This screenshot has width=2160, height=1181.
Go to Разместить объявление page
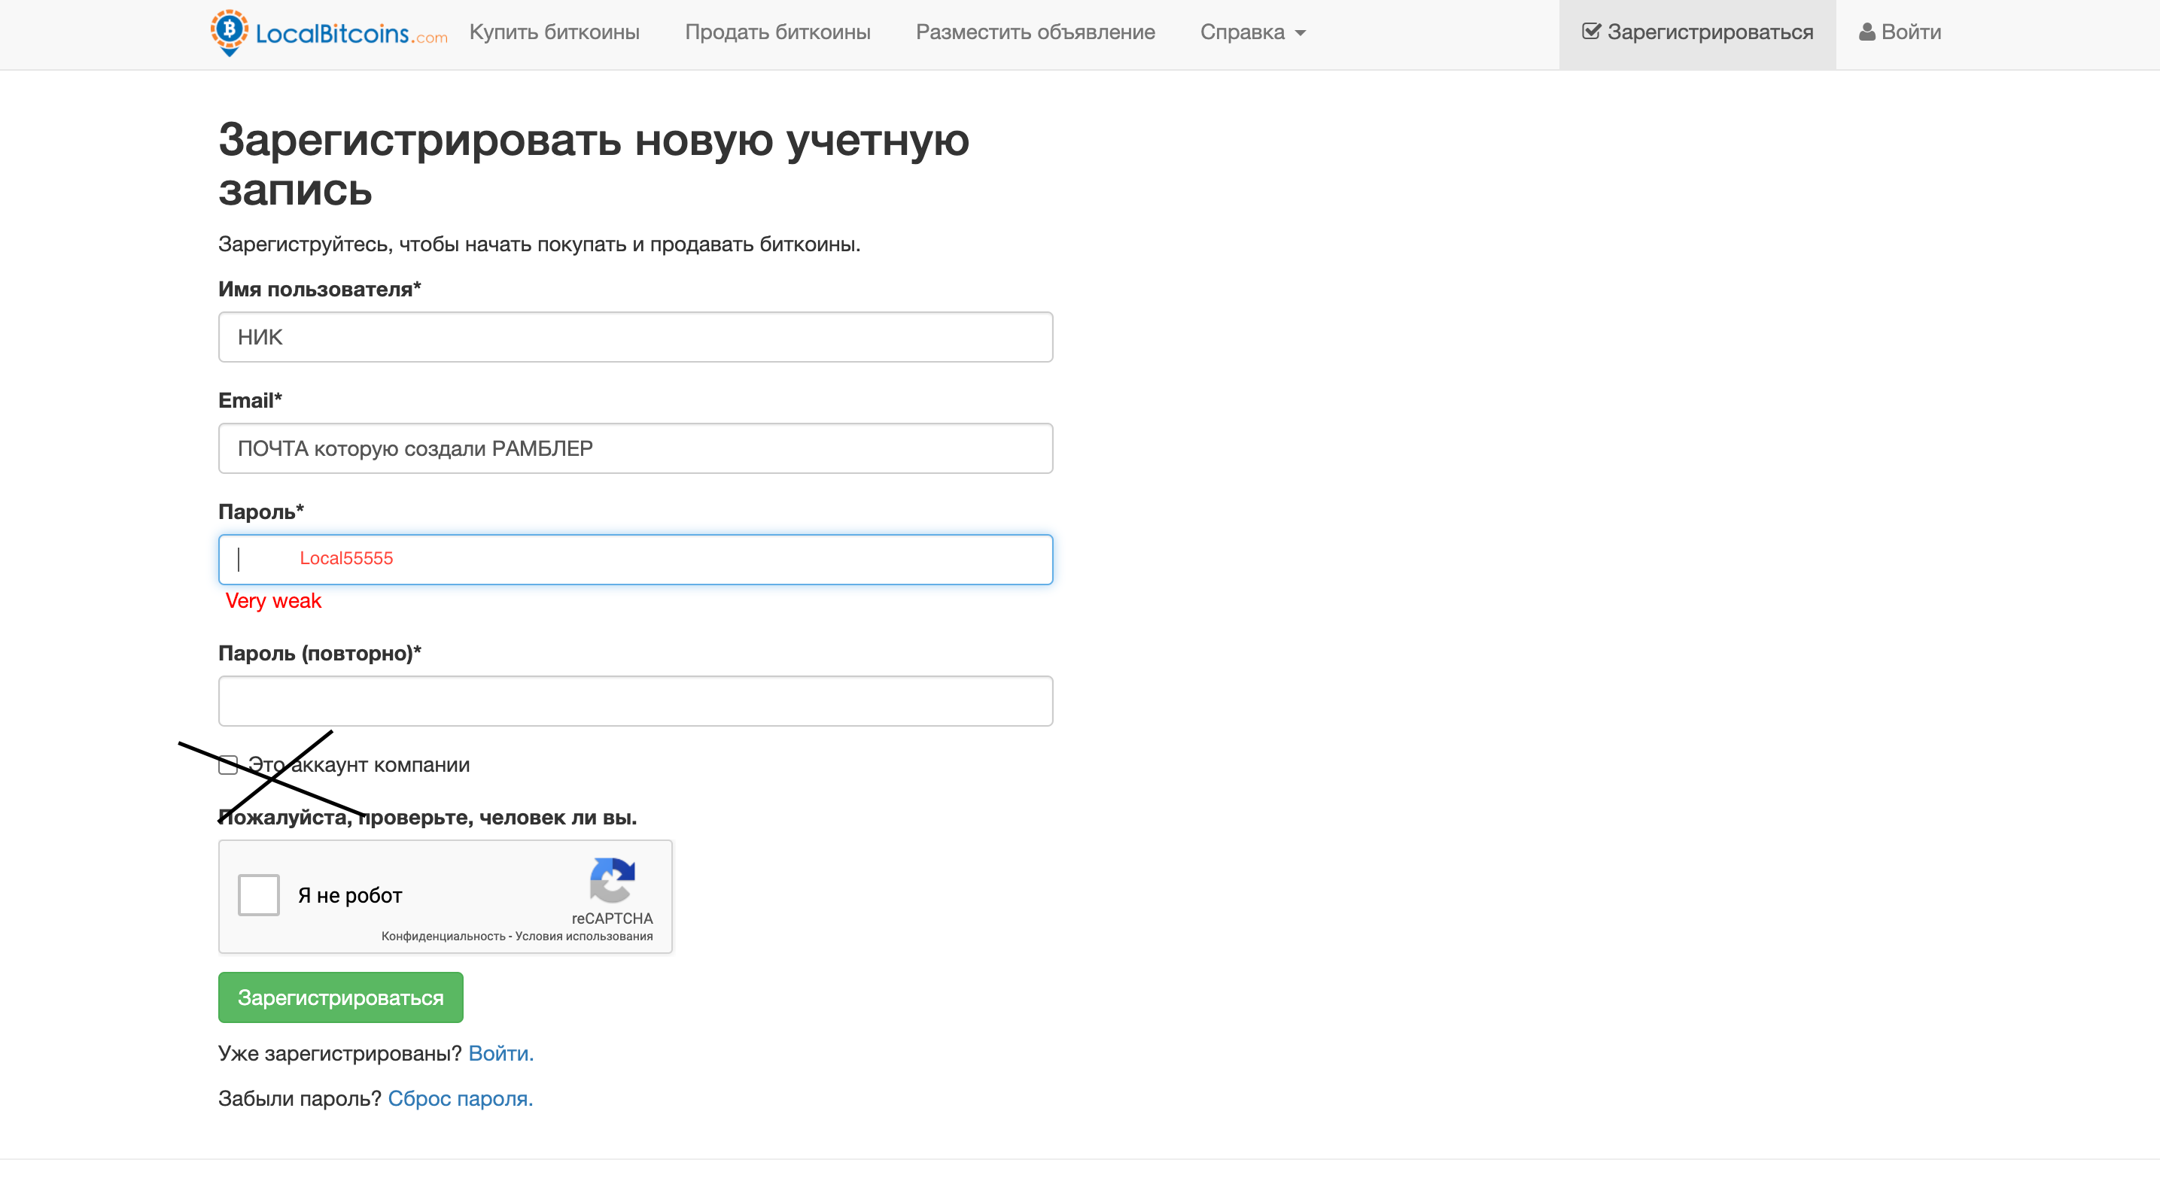(1035, 32)
